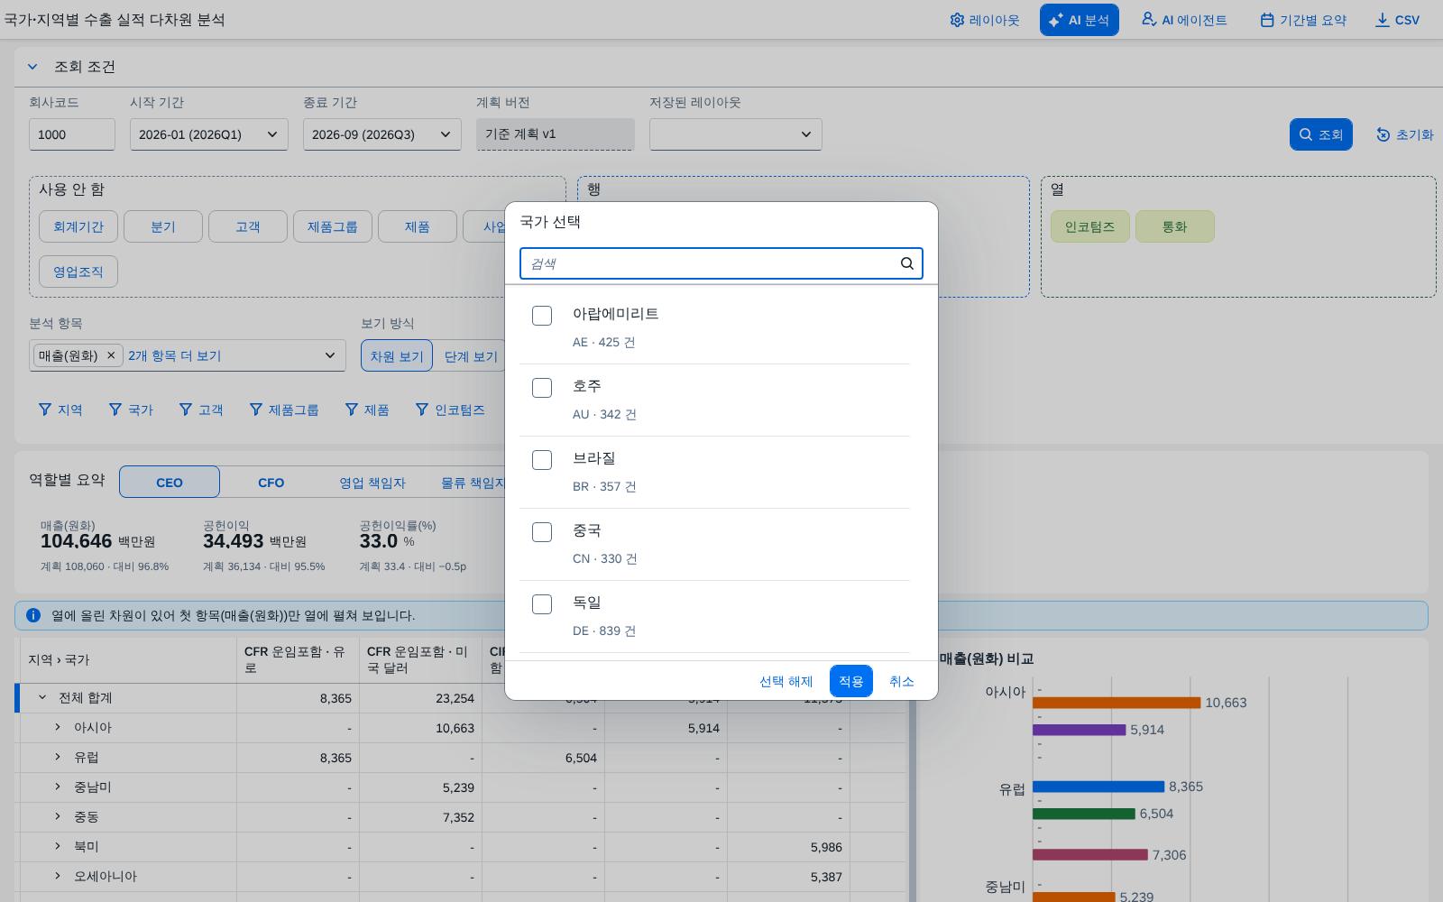The height and width of the screenshot is (902, 1443).
Task: Check the 중국 checkbox
Action: coord(542,532)
